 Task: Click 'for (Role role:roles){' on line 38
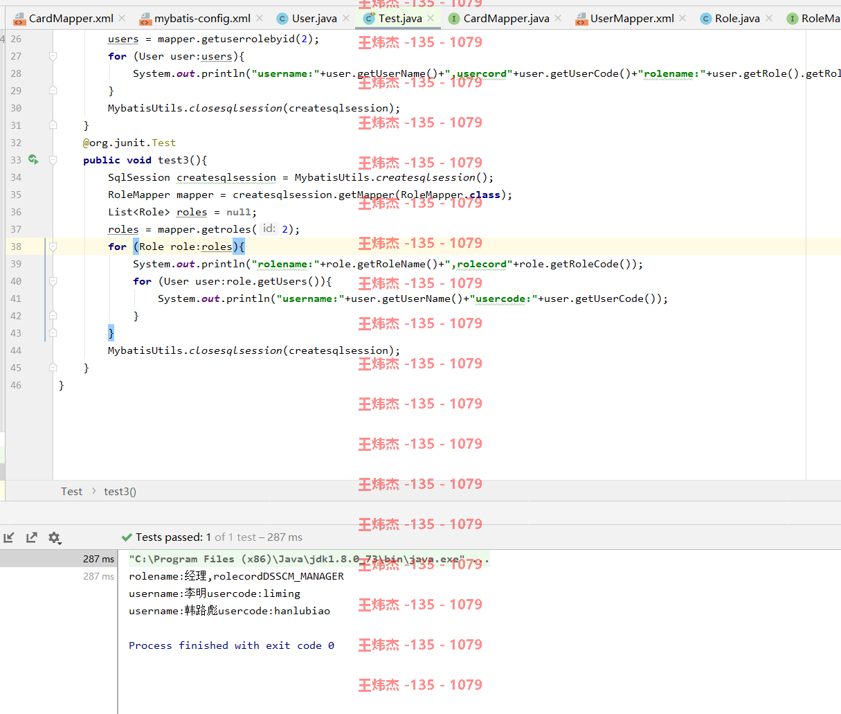177,247
